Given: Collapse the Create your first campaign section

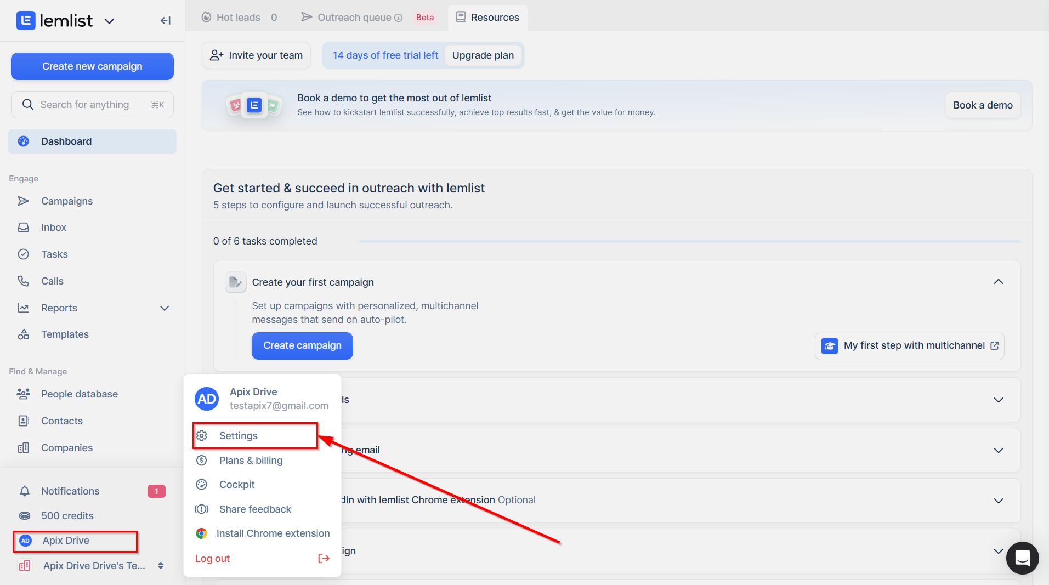Looking at the screenshot, I should coord(999,282).
